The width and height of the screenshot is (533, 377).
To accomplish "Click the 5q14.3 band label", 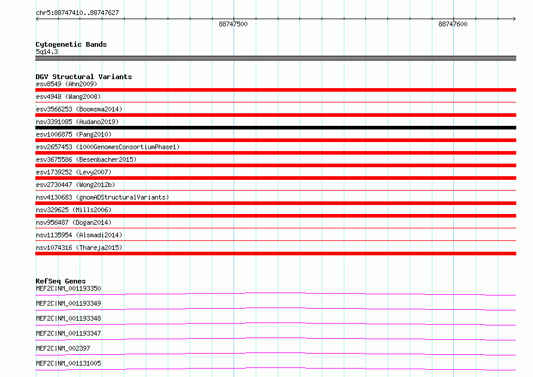I will [x=47, y=52].
